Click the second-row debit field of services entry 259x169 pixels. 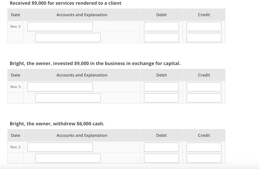161,37
